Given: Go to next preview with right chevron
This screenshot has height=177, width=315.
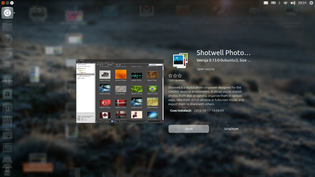Looking at the screenshot, I should click(x=260, y=91).
